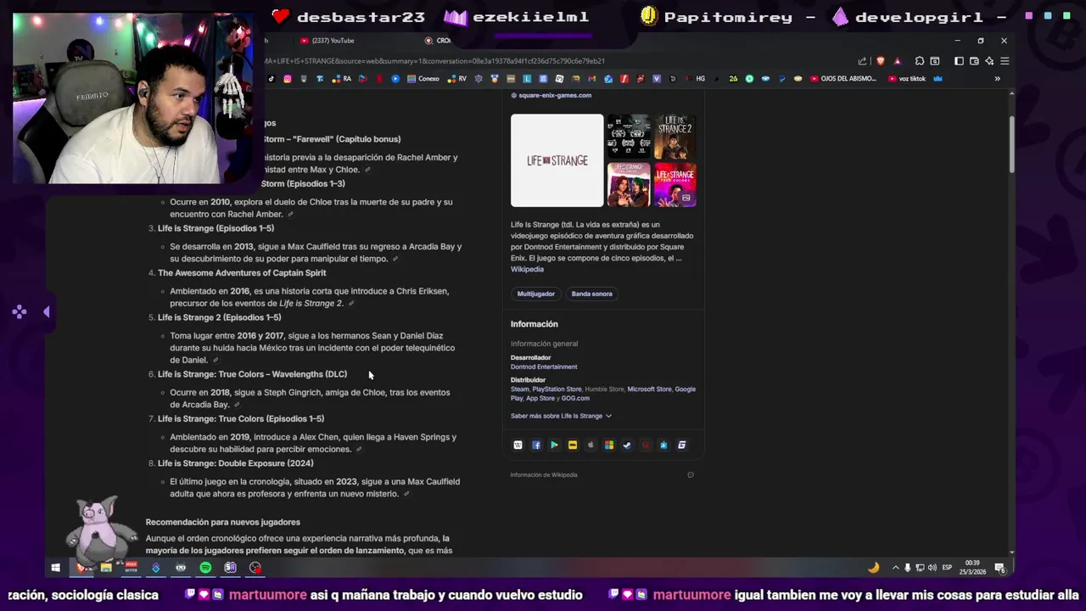
Task: Click the Multijugador chip
Action: (x=536, y=294)
